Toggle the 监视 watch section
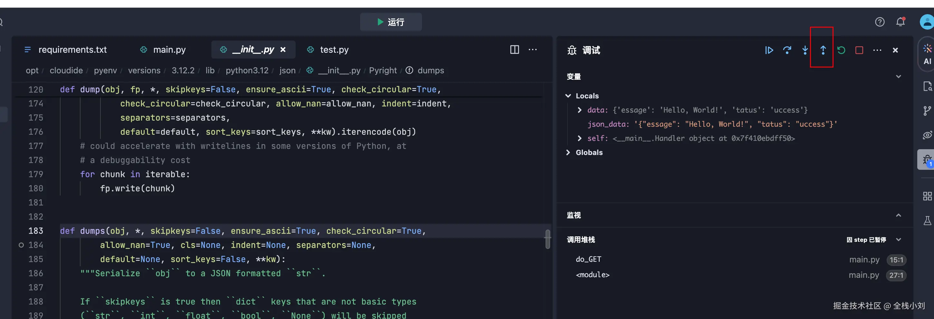The image size is (934, 319). pyautogui.click(x=899, y=215)
